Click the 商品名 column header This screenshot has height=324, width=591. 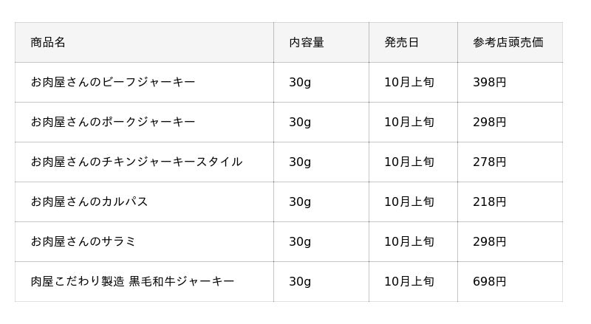(x=48, y=43)
